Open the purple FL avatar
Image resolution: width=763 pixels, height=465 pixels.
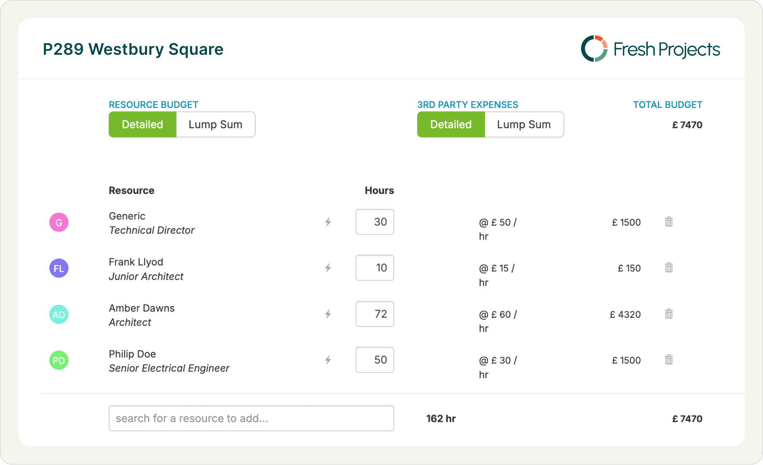tap(59, 268)
